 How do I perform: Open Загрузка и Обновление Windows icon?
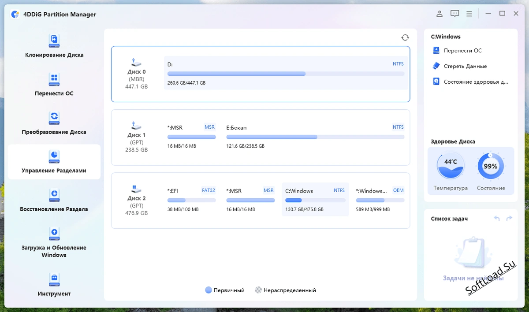[54, 233]
